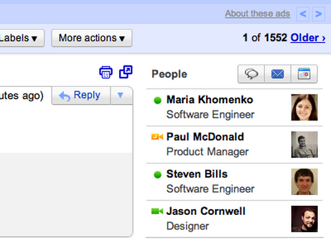This screenshot has height=252, width=331.
Task: Click the print icon
Action: pyautogui.click(x=106, y=72)
